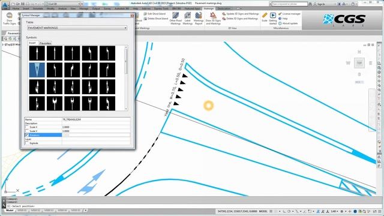Click the New file icon in quick access toolbar
The width and height of the screenshot is (384, 216).
point(13,4)
